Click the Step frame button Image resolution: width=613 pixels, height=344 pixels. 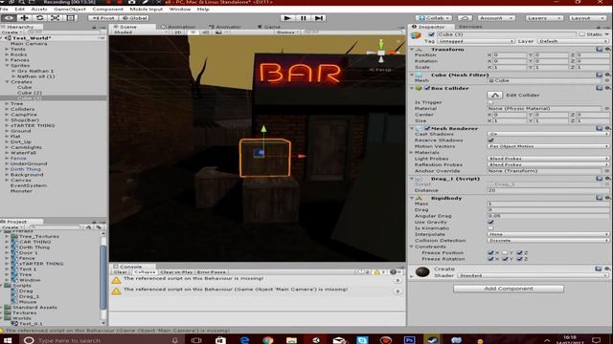(x=319, y=18)
